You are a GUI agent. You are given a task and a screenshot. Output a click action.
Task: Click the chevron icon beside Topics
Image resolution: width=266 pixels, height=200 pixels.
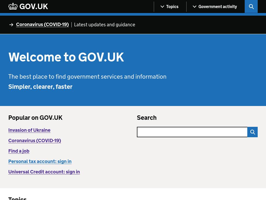pyautogui.click(x=162, y=7)
